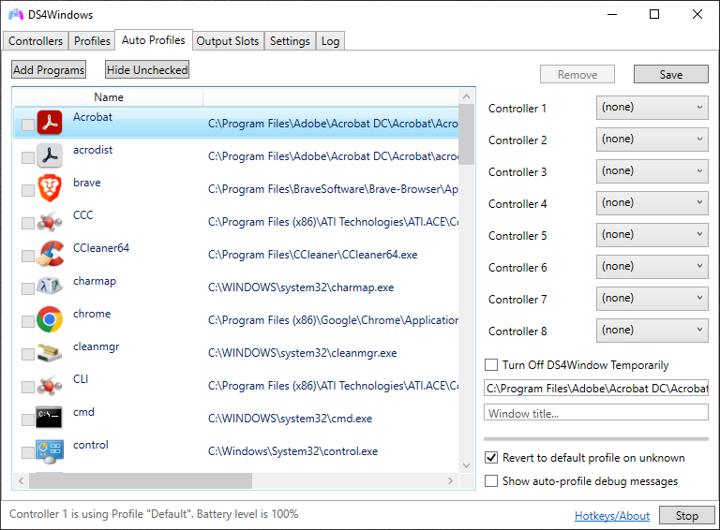The width and height of the screenshot is (720, 530).
Task: Switch to the Output Slots tab
Action: (228, 41)
